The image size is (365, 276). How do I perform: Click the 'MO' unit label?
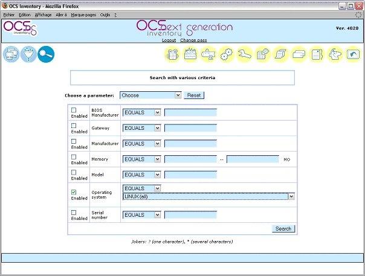tap(287, 159)
